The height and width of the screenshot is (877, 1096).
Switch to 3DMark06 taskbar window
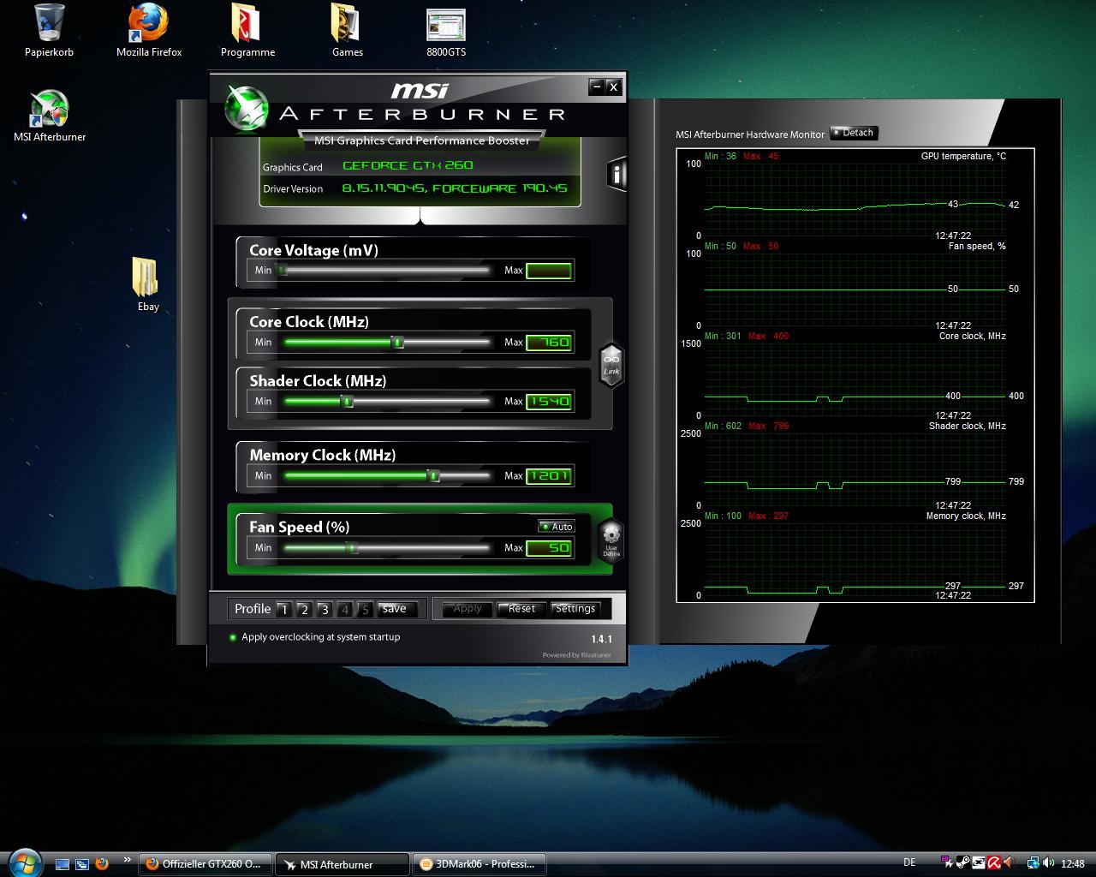tap(479, 864)
